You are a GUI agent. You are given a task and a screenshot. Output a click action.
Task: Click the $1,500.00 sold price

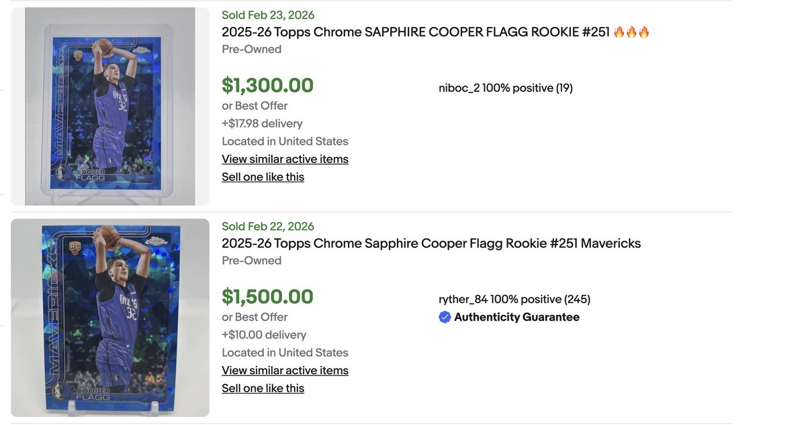(267, 296)
